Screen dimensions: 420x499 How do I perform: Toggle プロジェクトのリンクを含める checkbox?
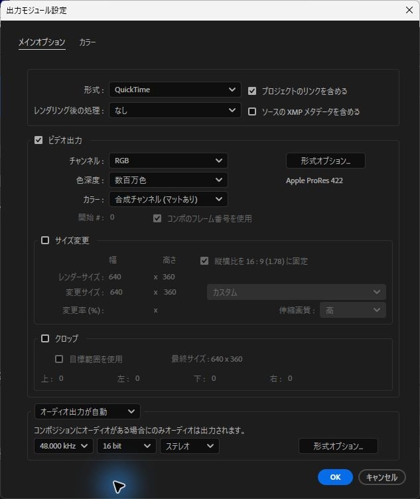click(x=252, y=91)
